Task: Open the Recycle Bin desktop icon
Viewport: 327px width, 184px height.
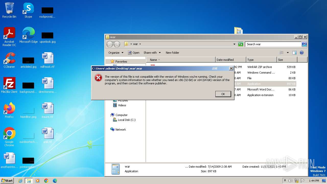Action: [x=9, y=10]
